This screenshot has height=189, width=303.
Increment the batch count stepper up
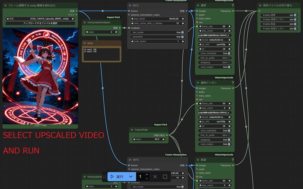147,175
